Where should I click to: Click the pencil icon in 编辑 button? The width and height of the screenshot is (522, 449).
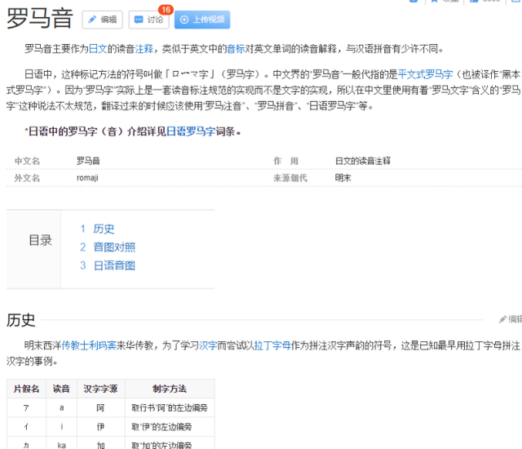point(92,20)
